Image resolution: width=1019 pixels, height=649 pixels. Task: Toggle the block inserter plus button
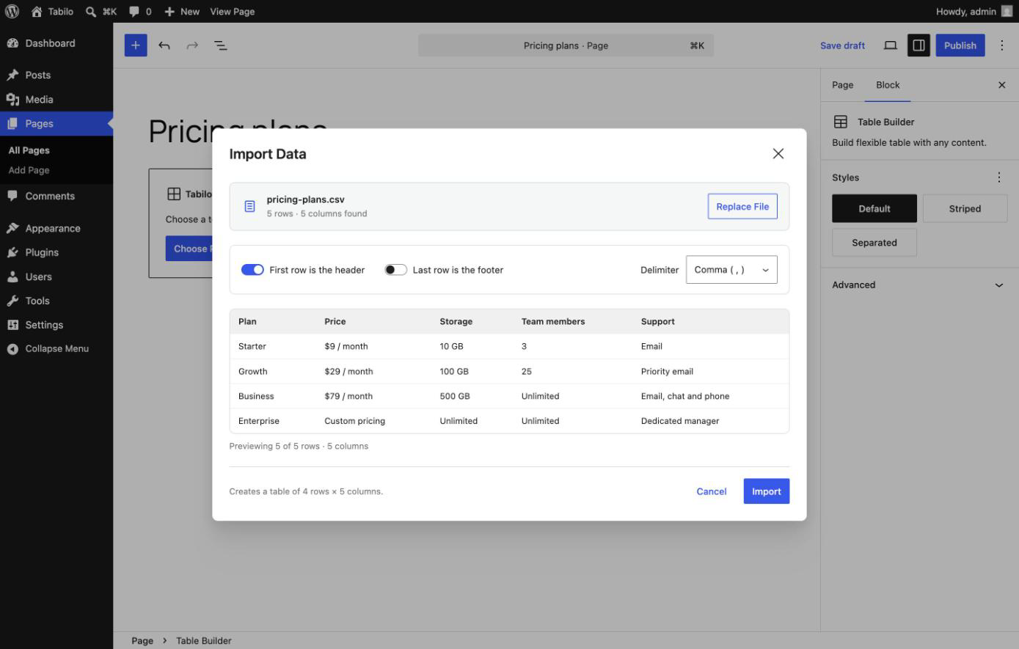tap(136, 45)
